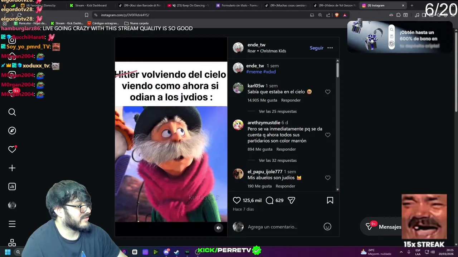Open Instagram search in the sidebar

point(12,112)
